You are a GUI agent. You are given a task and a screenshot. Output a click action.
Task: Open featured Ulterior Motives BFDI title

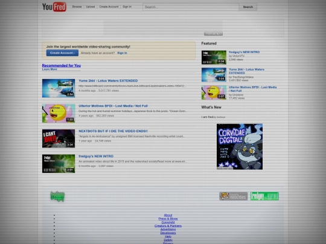(252, 89)
